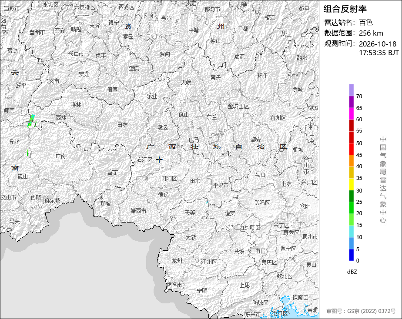Viewport: 402px width, 319px height.
Task: Click the cyan echo dot near 天等
Action: coord(207,203)
